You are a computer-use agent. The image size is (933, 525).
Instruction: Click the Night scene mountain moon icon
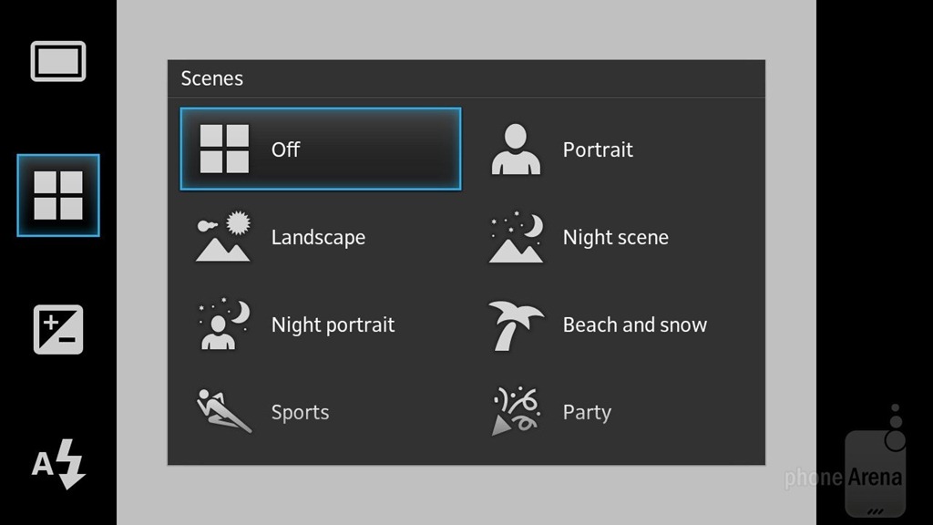pos(516,237)
